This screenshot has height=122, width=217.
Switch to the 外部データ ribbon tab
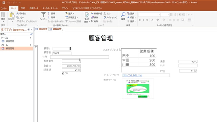[34, 8]
